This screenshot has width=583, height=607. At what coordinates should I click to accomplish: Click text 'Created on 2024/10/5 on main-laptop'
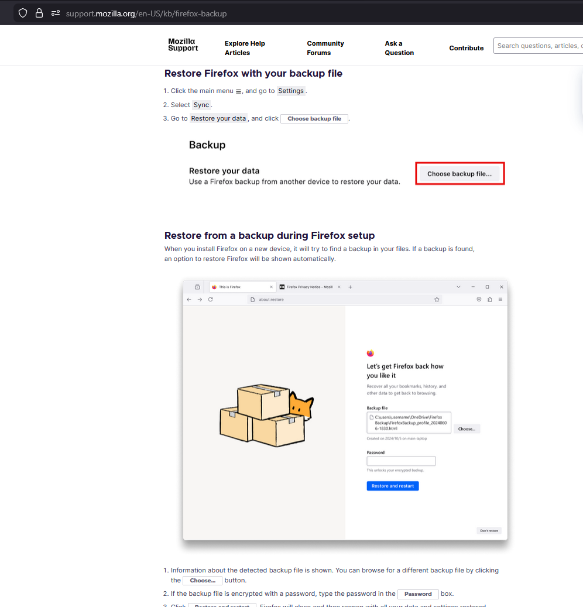397,438
